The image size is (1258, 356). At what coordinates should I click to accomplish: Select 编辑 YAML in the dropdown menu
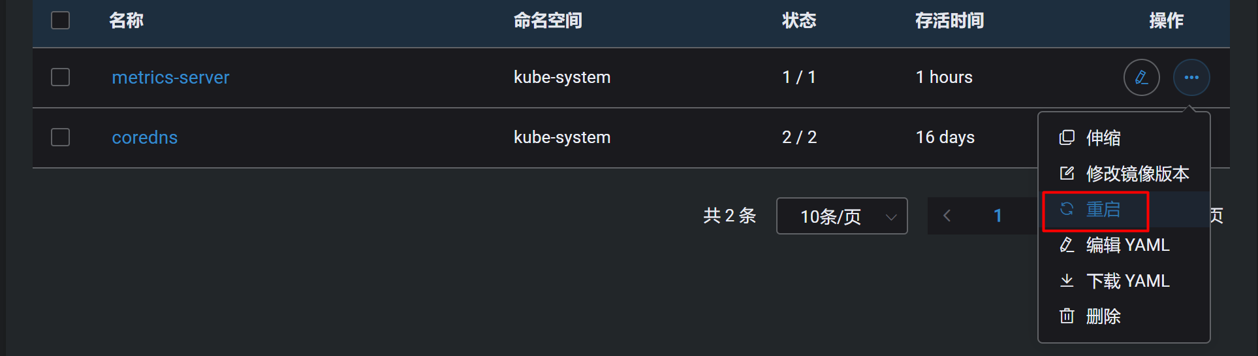pos(1127,245)
